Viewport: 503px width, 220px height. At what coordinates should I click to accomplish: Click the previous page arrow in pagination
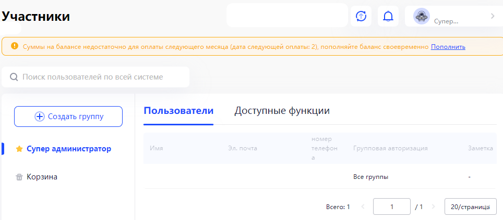(x=363, y=206)
